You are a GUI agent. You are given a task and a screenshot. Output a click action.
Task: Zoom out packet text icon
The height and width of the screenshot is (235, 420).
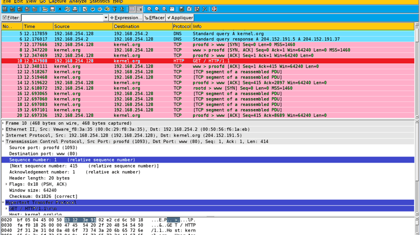(157, 9)
